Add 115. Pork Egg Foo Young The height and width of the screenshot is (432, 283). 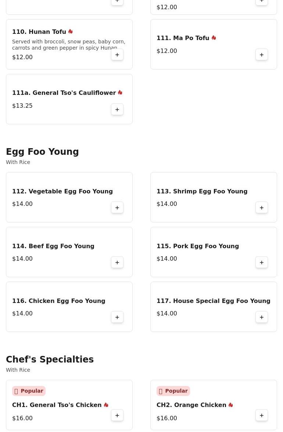click(x=262, y=262)
